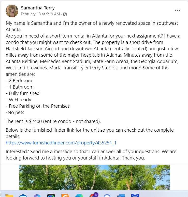Viewport: 188px width, 197px height.
Task: Open the Signal app taskbar icon
Action: point(107,195)
